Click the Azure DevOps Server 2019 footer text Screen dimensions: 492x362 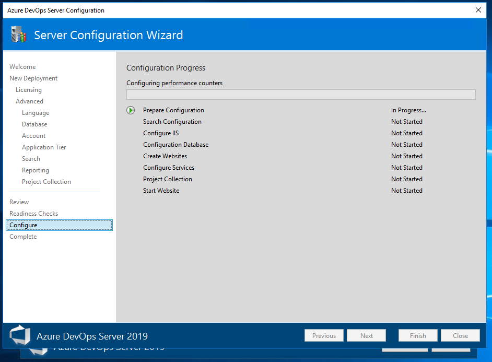coord(92,336)
